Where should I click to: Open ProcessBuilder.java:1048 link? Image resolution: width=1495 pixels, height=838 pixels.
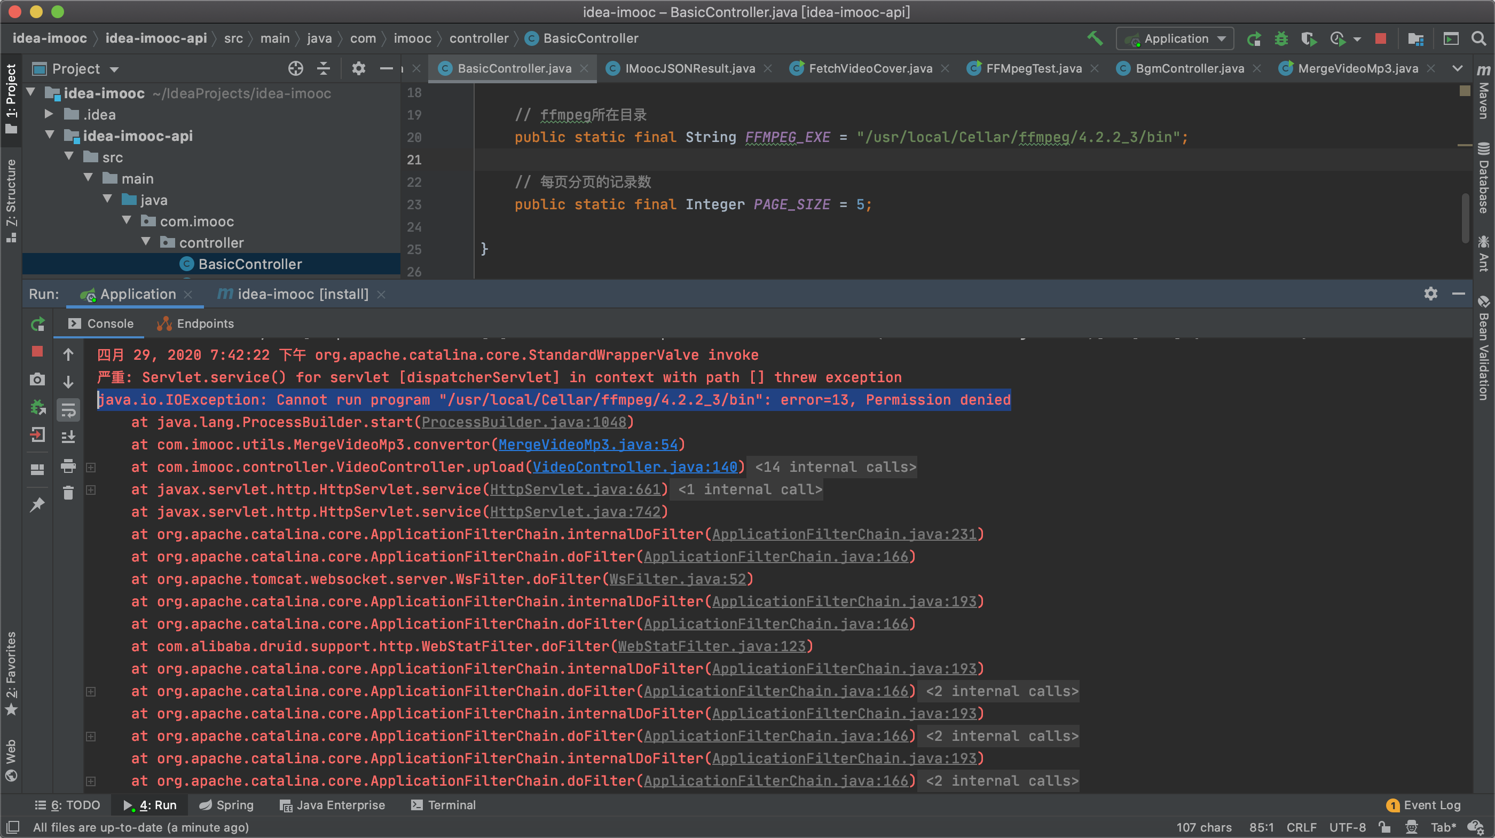[524, 422]
